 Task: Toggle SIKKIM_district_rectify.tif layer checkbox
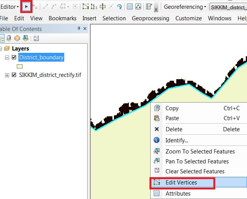coord(14,75)
